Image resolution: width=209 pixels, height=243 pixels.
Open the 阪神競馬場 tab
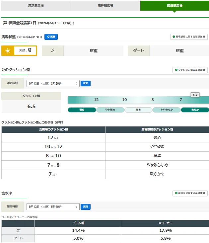point(105,5)
